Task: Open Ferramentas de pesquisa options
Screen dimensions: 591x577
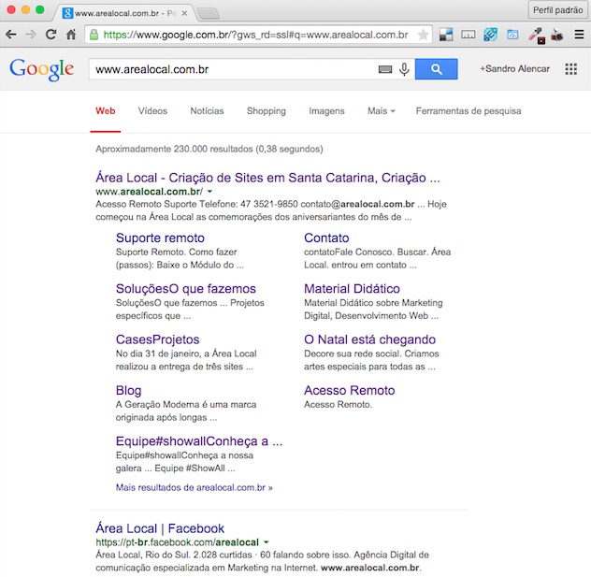Action: 468,111
